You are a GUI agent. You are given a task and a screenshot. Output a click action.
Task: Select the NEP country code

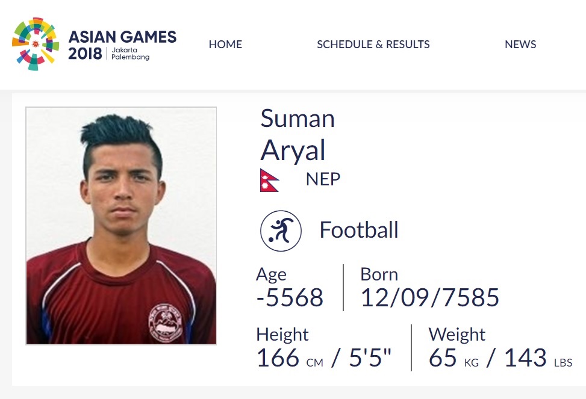pos(323,179)
